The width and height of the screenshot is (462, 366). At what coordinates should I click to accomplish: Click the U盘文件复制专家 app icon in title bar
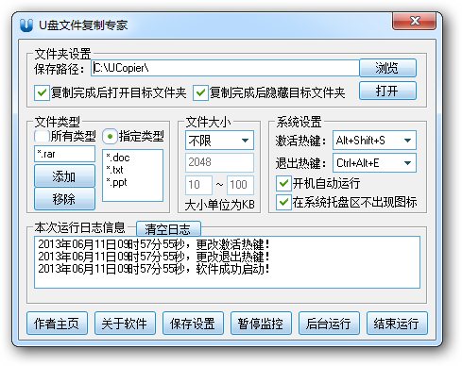tap(26, 25)
